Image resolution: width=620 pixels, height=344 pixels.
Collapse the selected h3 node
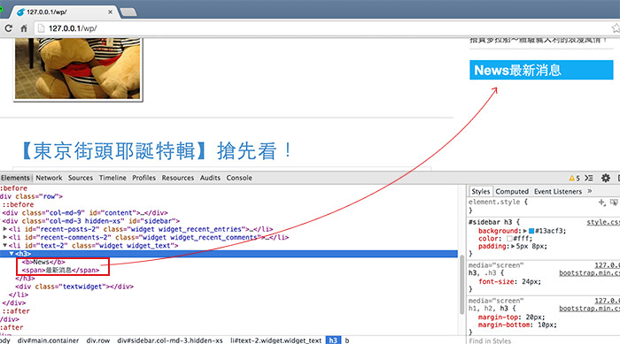12,254
